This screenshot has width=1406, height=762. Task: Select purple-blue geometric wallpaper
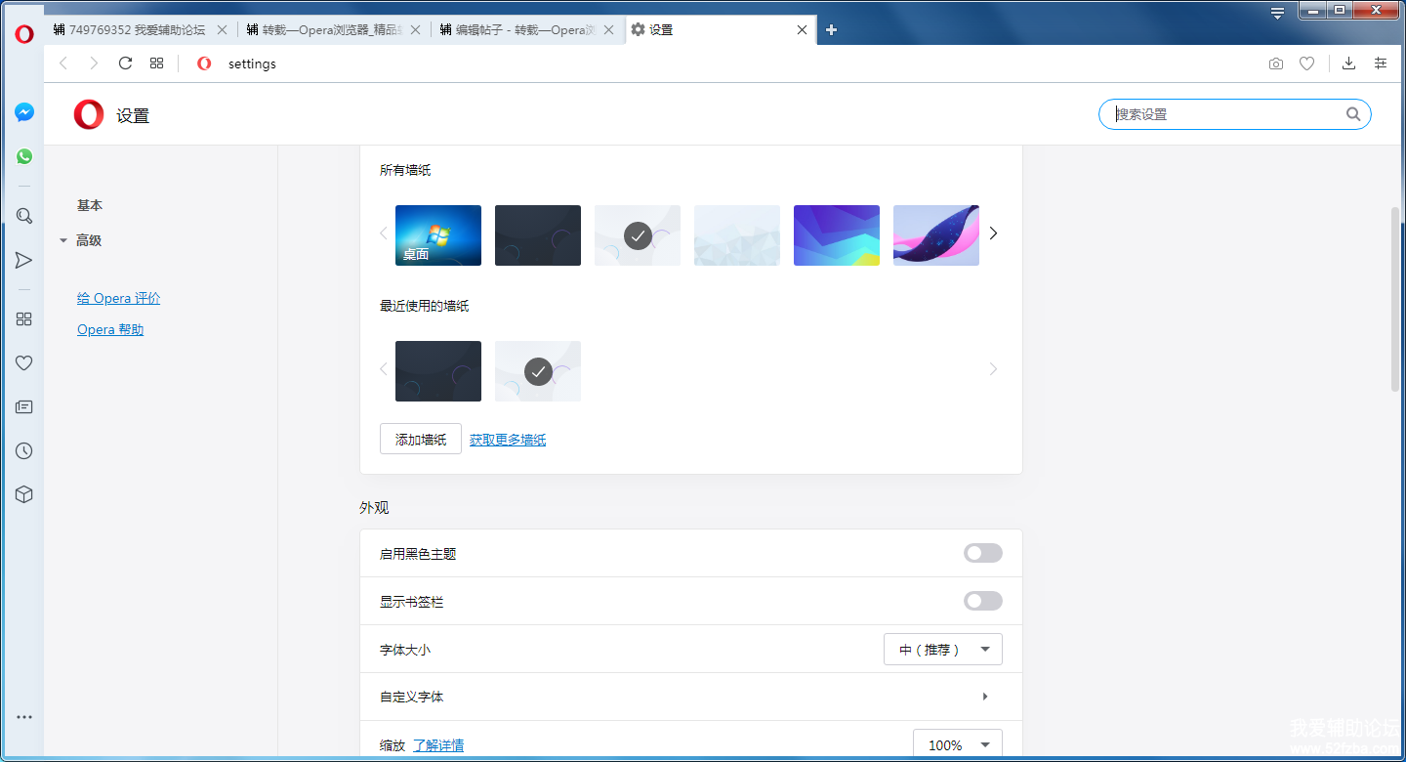coord(837,235)
